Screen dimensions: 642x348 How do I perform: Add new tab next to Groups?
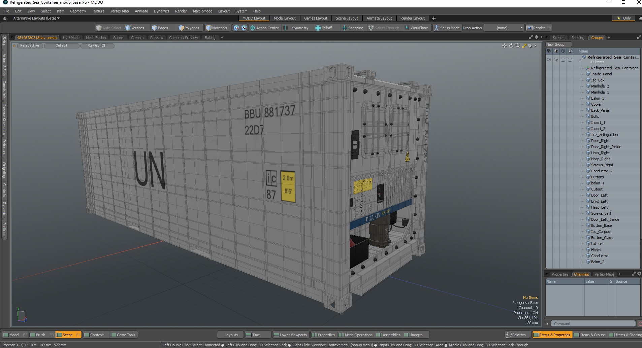pyautogui.click(x=609, y=38)
